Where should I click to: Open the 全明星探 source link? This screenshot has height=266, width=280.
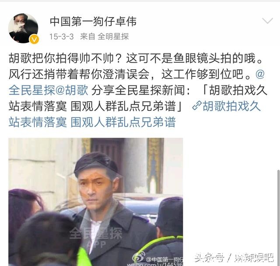click(113, 37)
